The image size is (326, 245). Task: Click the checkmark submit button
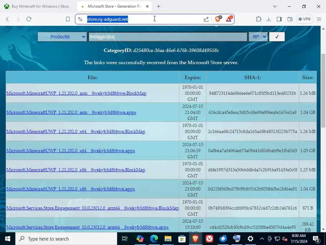pos(277,37)
